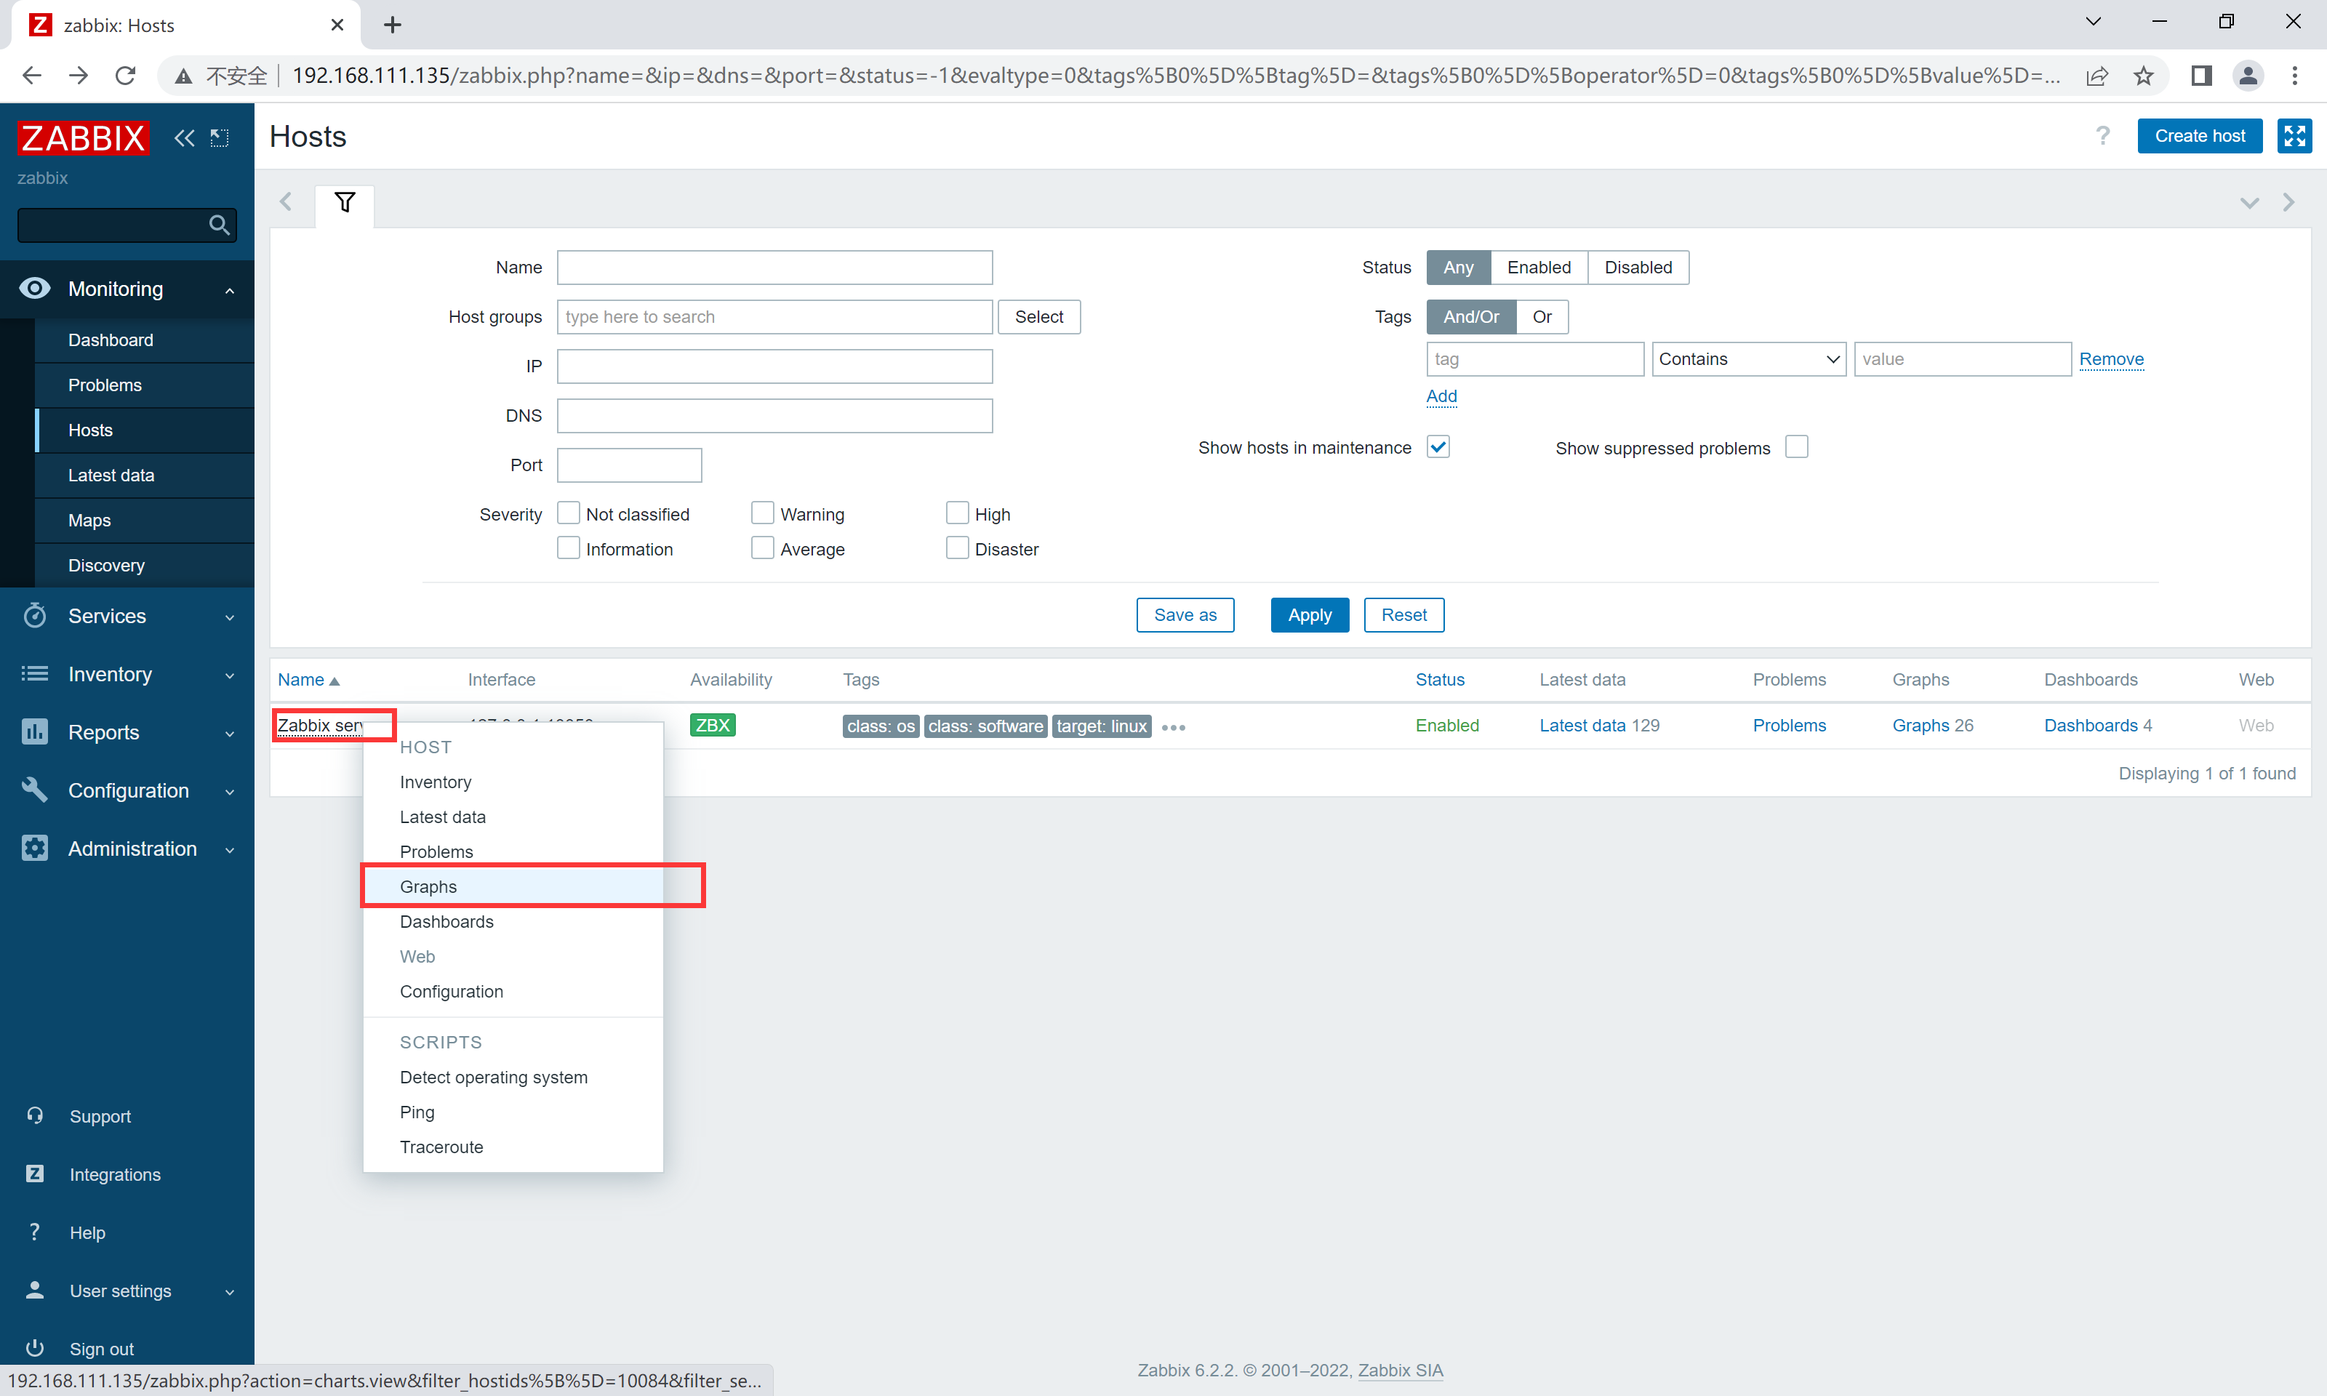Toggle kiosk mode fullscreen icon
2327x1396 pixels.
pyautogui.click(x=2295, y=135)
